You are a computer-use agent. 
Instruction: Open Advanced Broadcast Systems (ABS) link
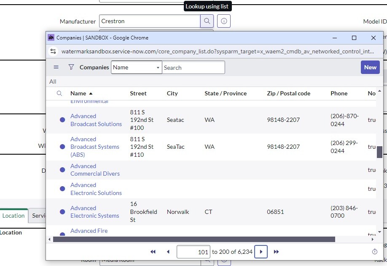(x=95, y=147)
